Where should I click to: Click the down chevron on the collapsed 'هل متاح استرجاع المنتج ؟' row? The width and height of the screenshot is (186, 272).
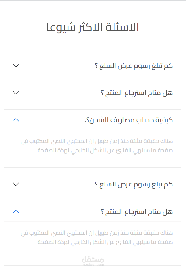coord(16,93)
